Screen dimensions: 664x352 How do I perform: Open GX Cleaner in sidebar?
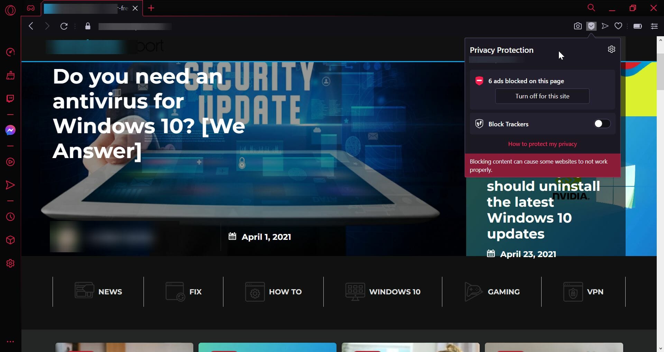coord(10,75)
